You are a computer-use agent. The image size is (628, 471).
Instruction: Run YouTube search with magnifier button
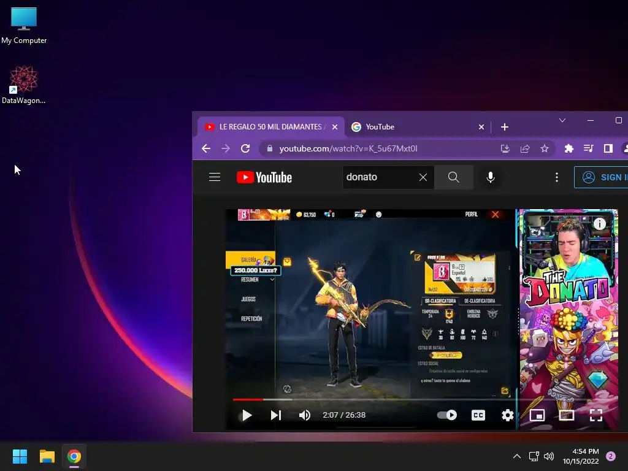(x=453, y=177)
